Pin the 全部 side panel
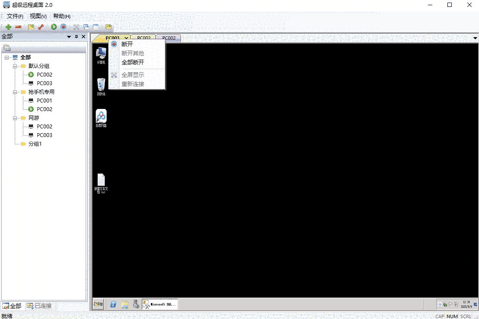 tap(76, 37)
